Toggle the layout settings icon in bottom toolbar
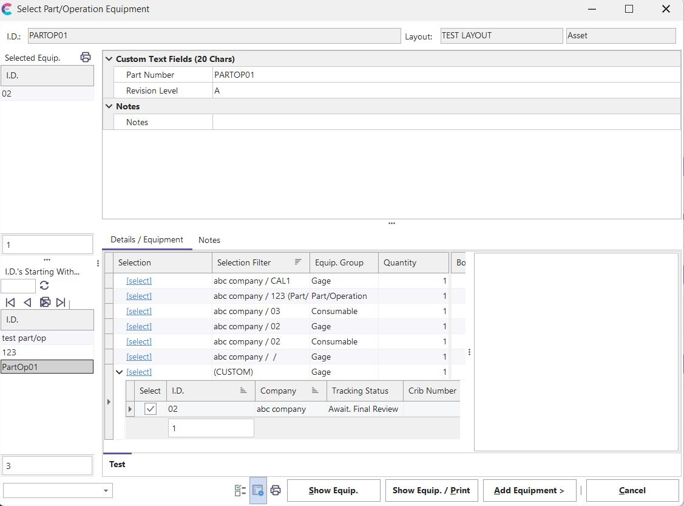 258,491
